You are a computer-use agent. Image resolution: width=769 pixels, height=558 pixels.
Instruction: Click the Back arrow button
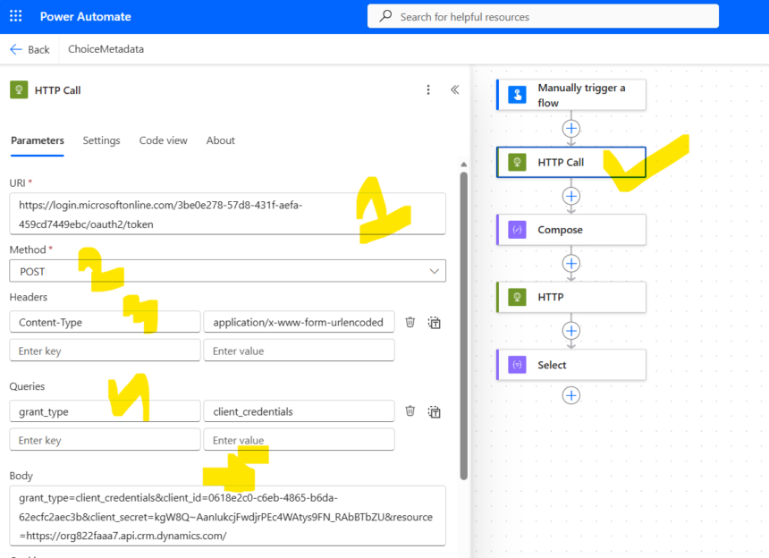(x=30, y=49)
